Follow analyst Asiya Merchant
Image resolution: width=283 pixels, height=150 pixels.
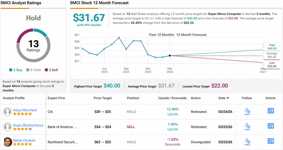click(x=247, y=111)
